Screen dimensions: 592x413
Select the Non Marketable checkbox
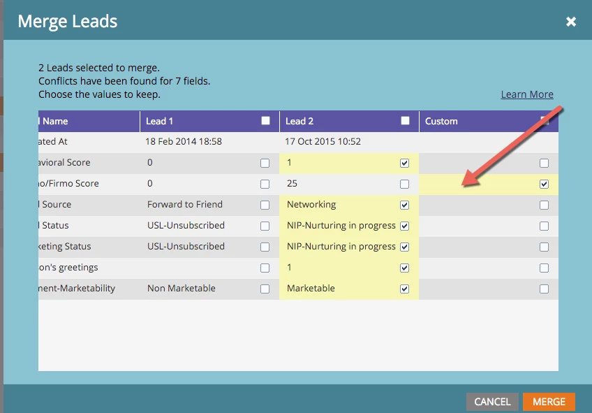point(265,289)
